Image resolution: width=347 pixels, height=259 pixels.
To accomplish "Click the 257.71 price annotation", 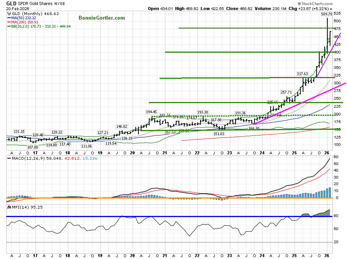I will (x=286, y=92).
